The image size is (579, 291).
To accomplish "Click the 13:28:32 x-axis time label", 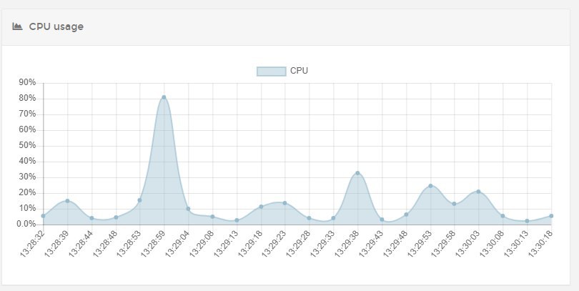I will click(32, 243).
